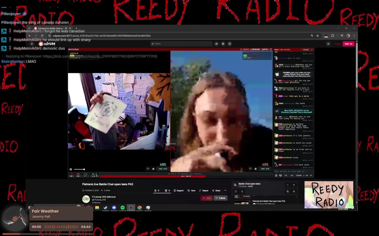Click the lock icon under the right stream
Viewport: 379px width, 236px height.
(256, 169)
